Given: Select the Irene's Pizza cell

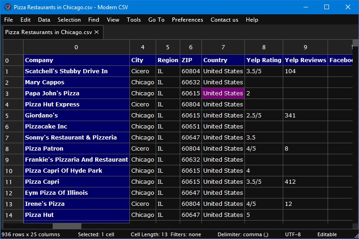Looking at the screenshot, I should [x=77, y=204].
